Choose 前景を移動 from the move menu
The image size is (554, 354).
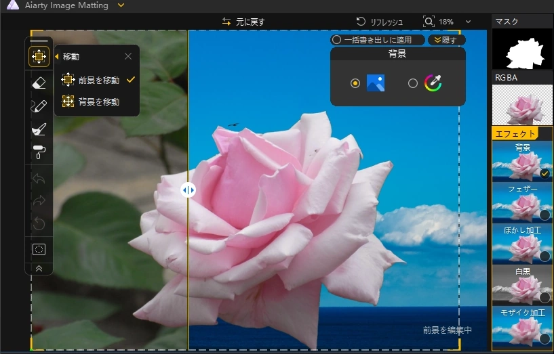click(98, 80)
